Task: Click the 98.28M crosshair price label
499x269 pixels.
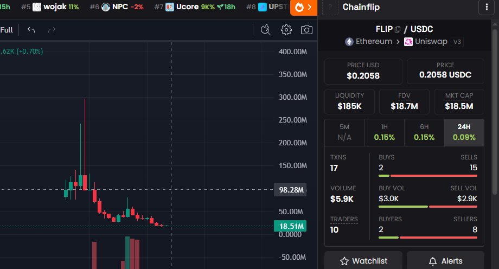Action: click(290, 190)
